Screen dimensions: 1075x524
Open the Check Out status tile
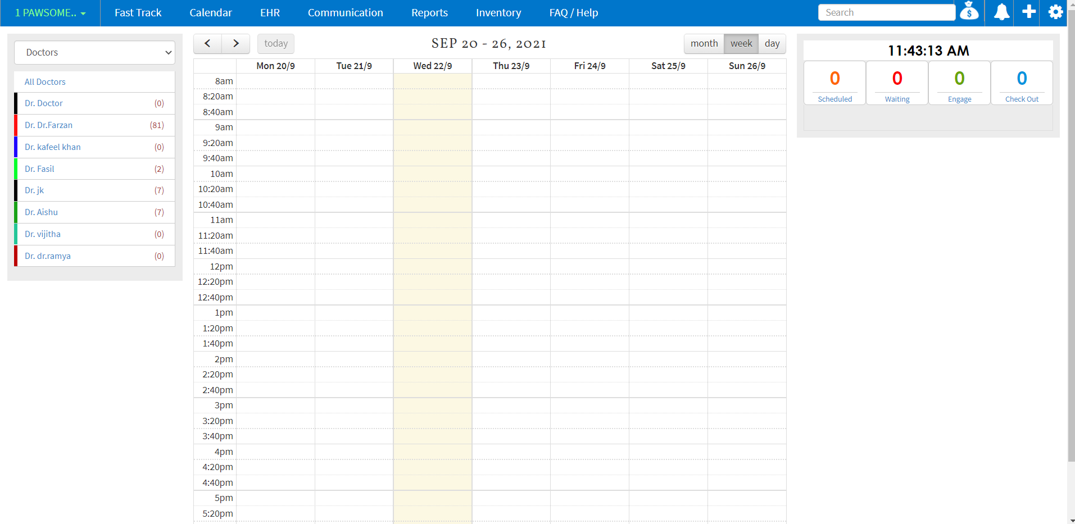pyautogui.click(x=1022, y=83)
